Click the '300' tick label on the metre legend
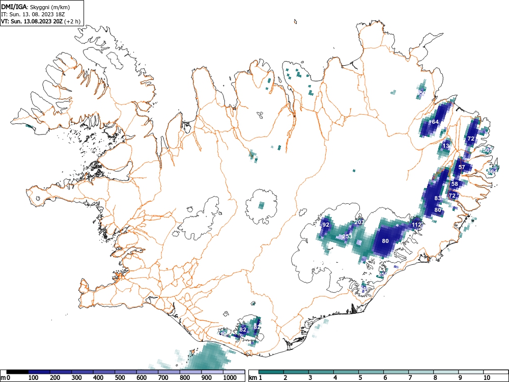This screenshot has width=509, height=382. [77, 378]
